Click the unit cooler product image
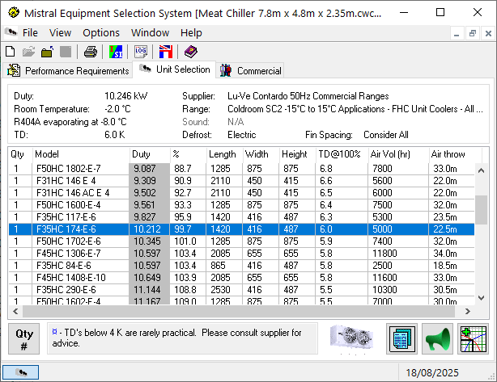The width and height of the screenshot is (497, 382). click(x=351, y=338)
